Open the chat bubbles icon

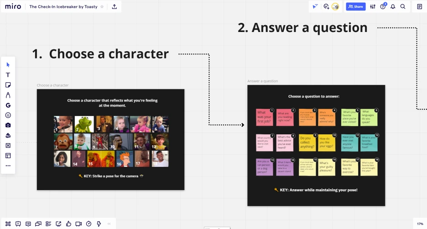[x=38, y=224]
